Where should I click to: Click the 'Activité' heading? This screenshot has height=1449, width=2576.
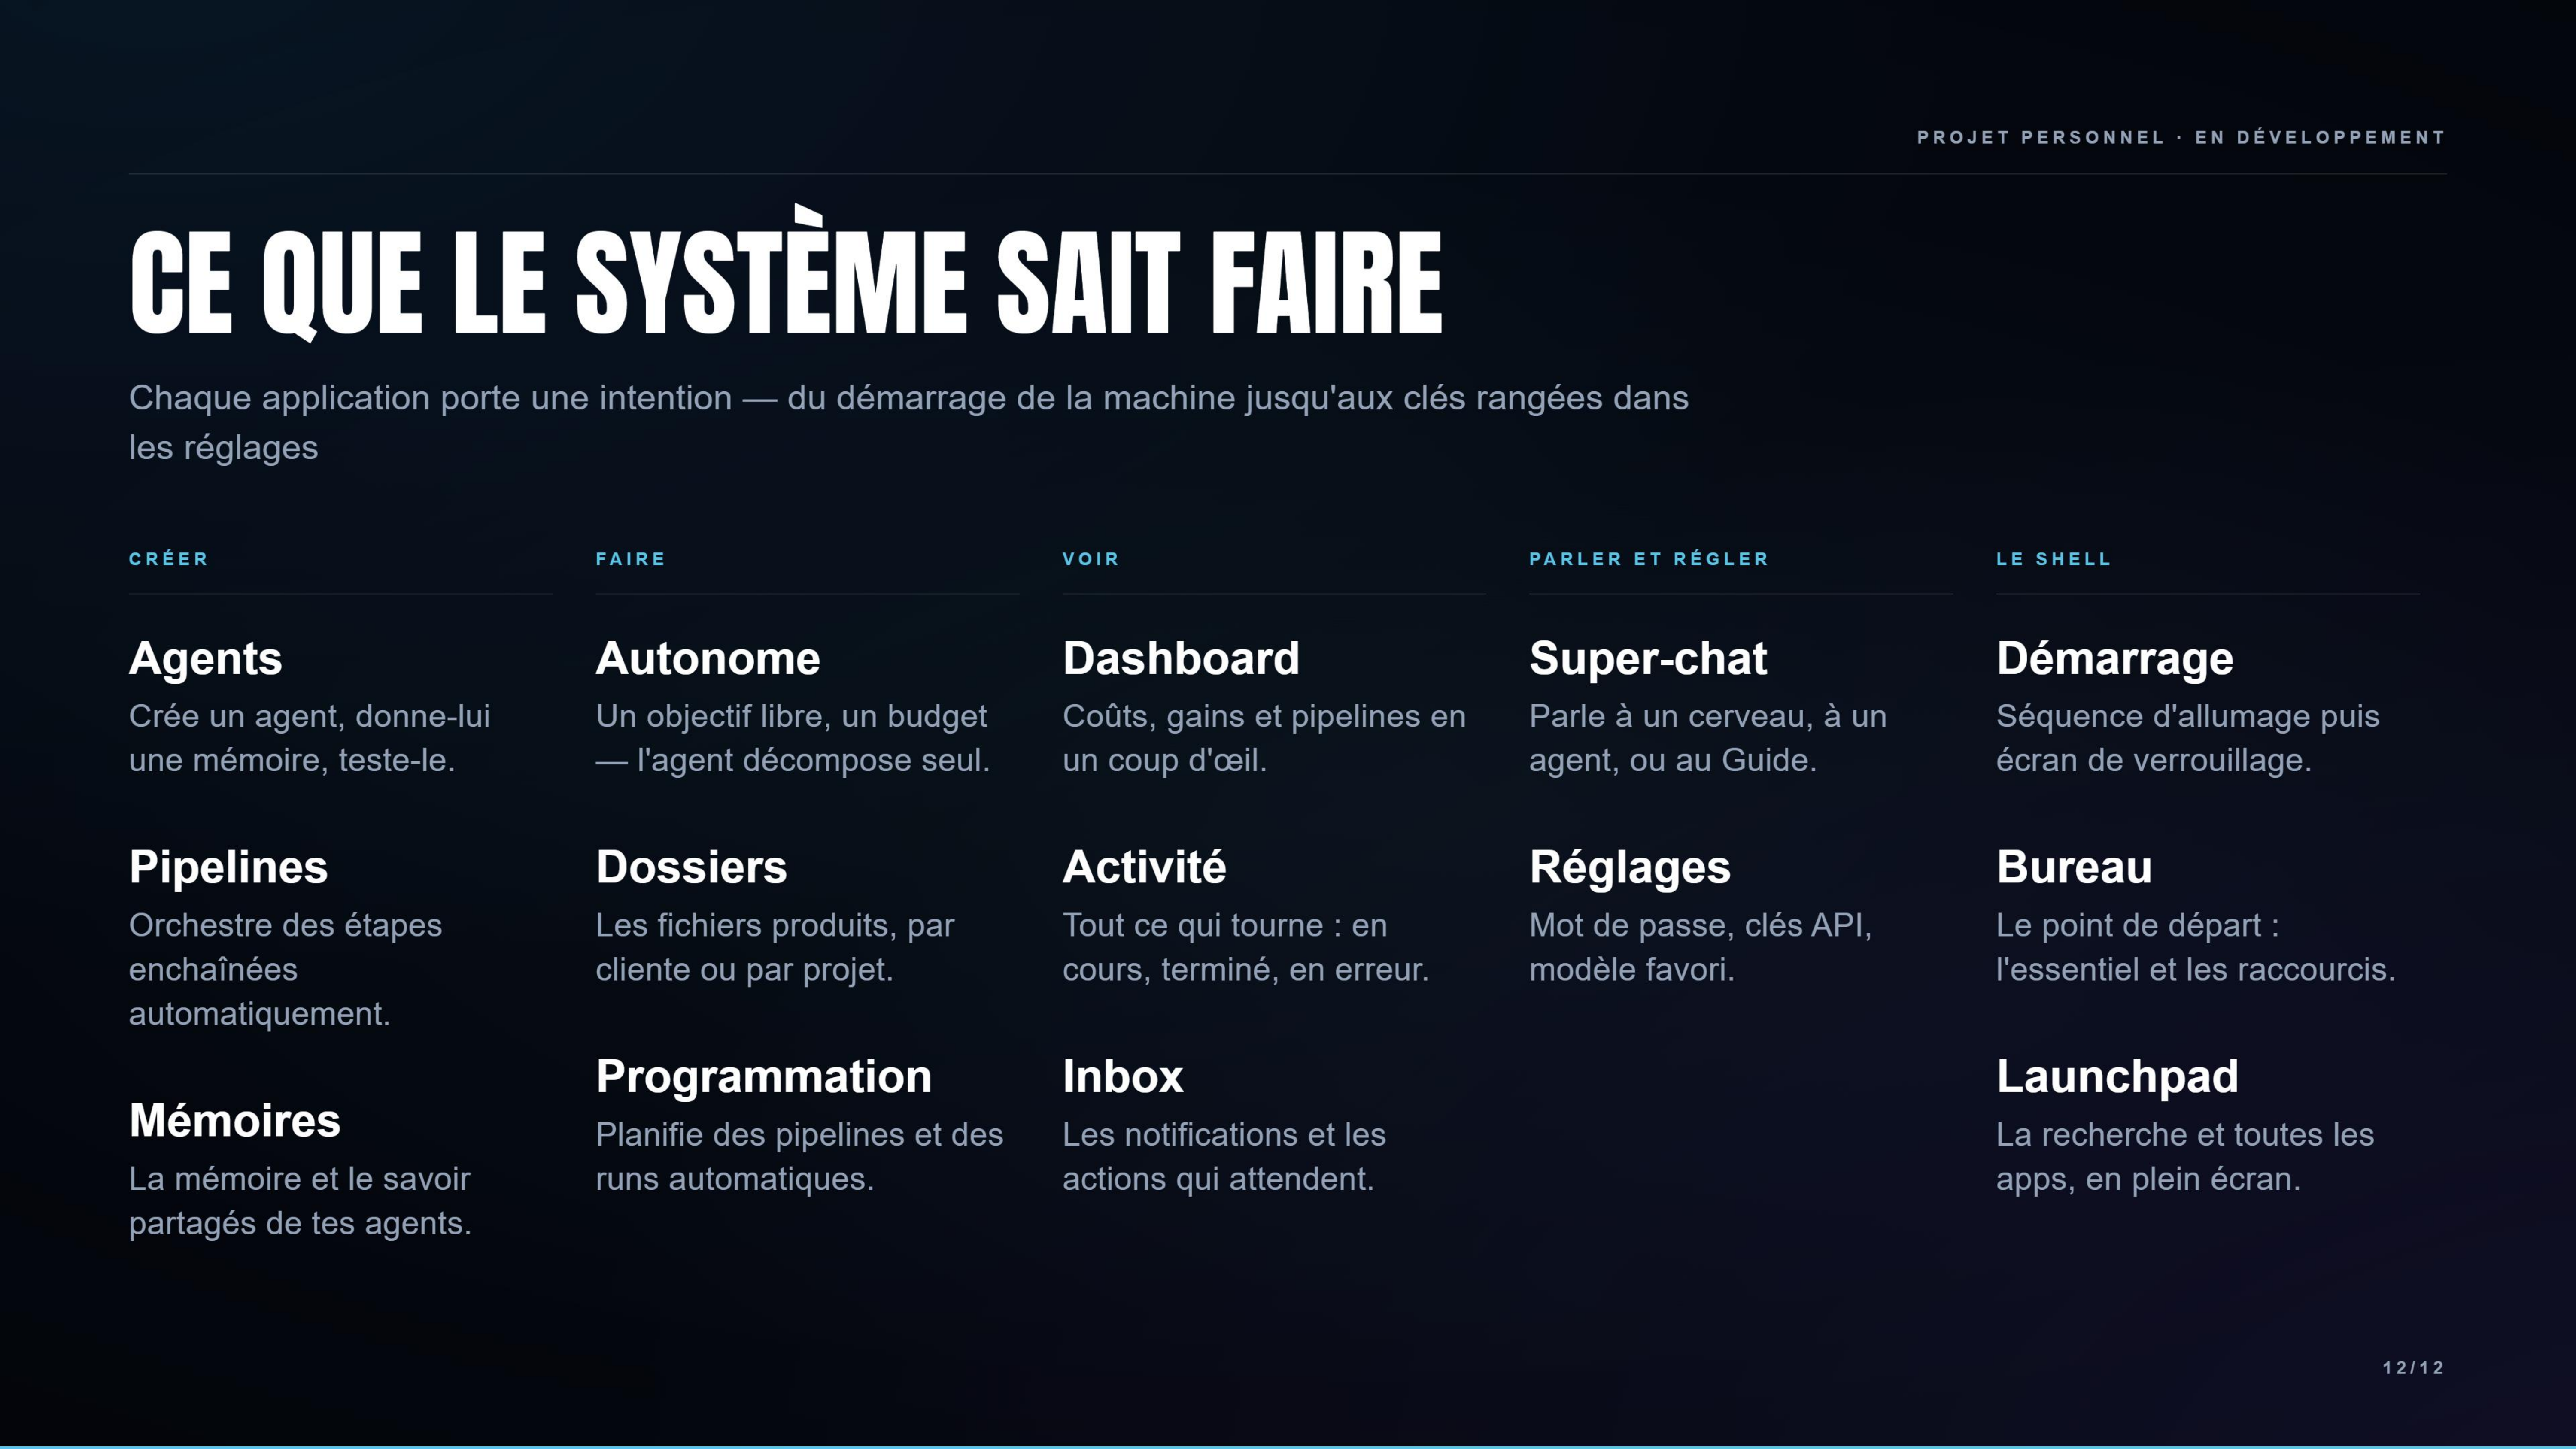click(x=1145, y=867)
